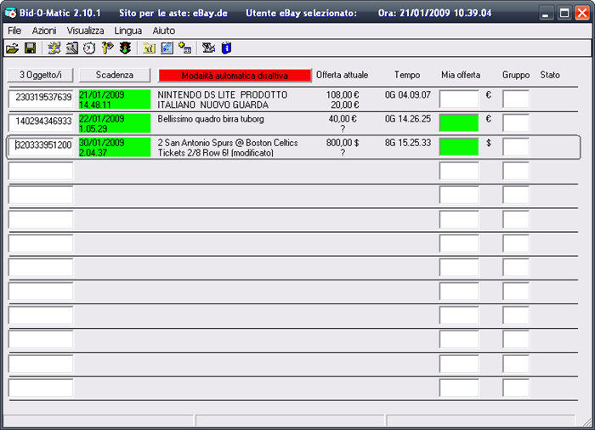This screenshot has width=595, height=430.
Task: Open the blue info book icon
Action: click(x=227, y=48)
